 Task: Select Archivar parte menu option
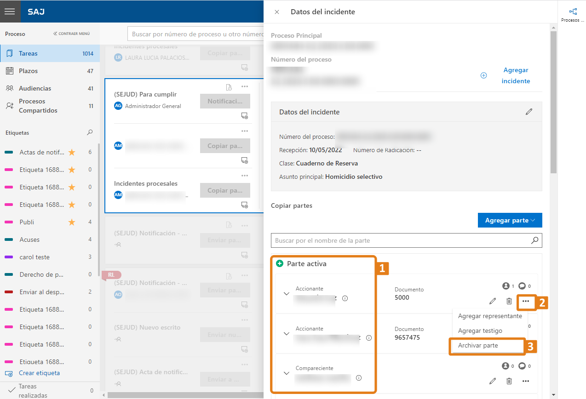click(478, 345)
